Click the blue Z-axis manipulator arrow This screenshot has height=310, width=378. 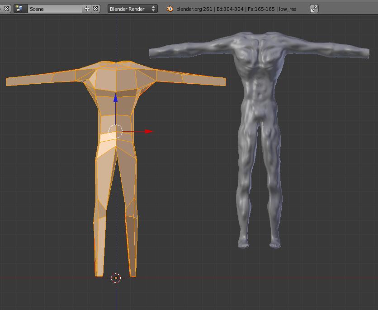point(116,98)
